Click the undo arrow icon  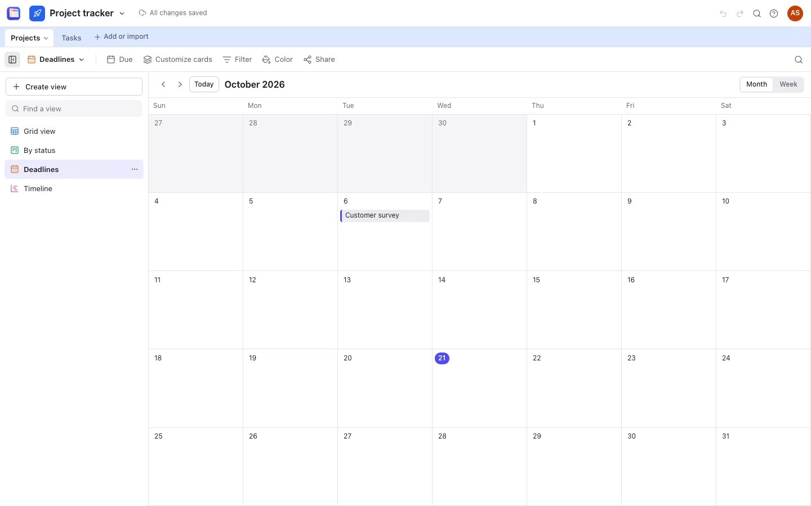(x=723, y=13)
